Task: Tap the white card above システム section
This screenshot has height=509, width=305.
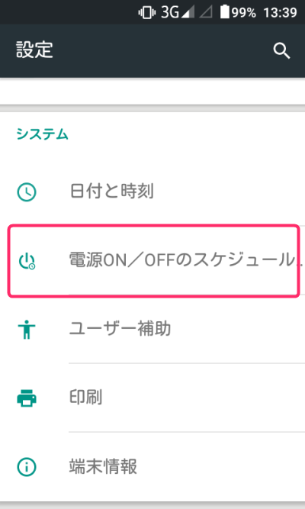Action: (x=152, y=92)
